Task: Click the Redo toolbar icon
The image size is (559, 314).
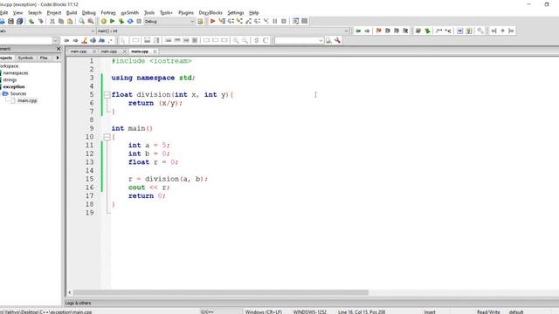Action: [x=40, y=21]
